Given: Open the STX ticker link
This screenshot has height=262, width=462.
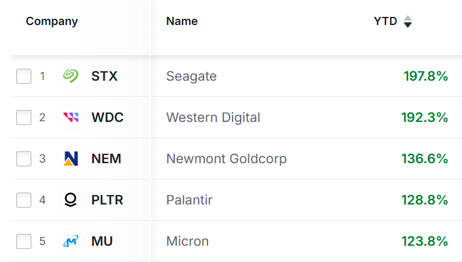Looking at the screenshot, I should (x=105, y=76).
